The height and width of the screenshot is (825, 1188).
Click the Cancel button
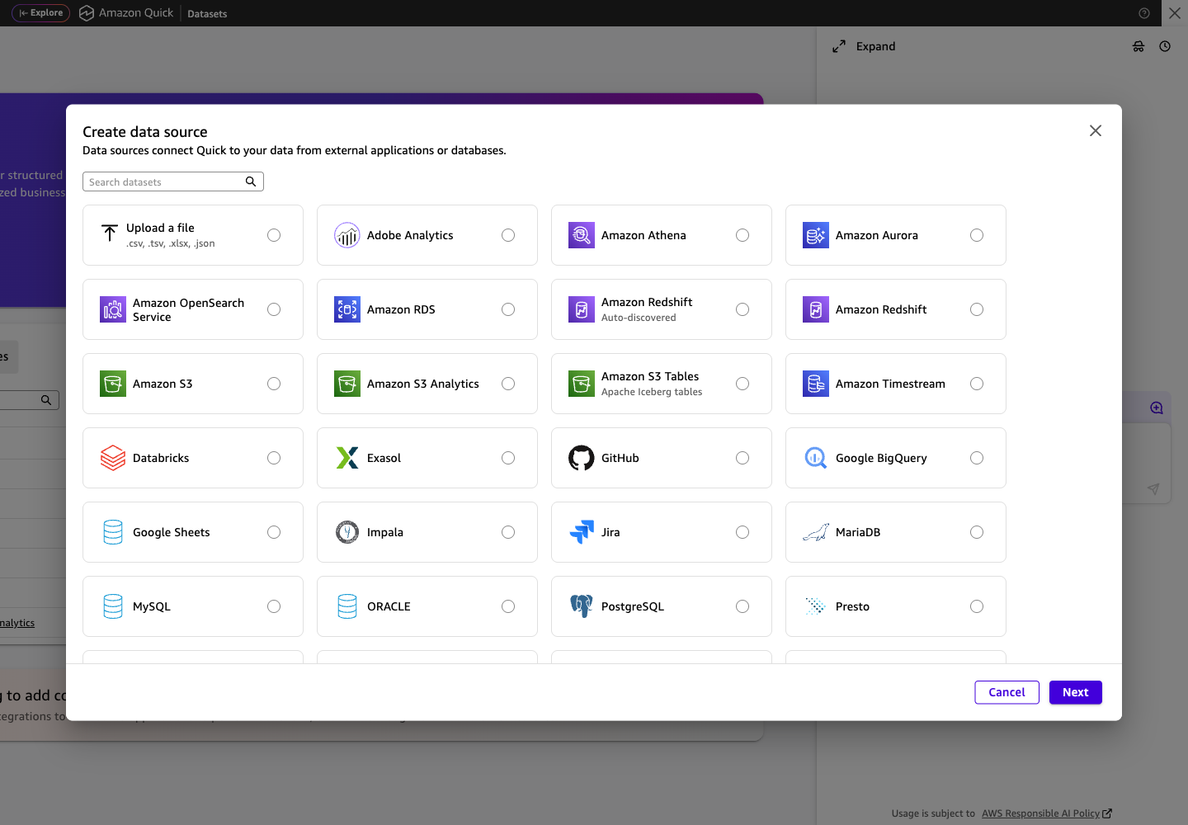1006,692
